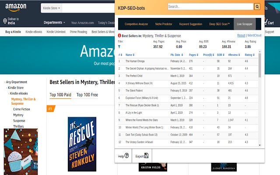The width and height of the screenshot is (280, 175).
Task: Select row "Where the Forest Meets the Stars"
Action: click(x=188, y=120)
